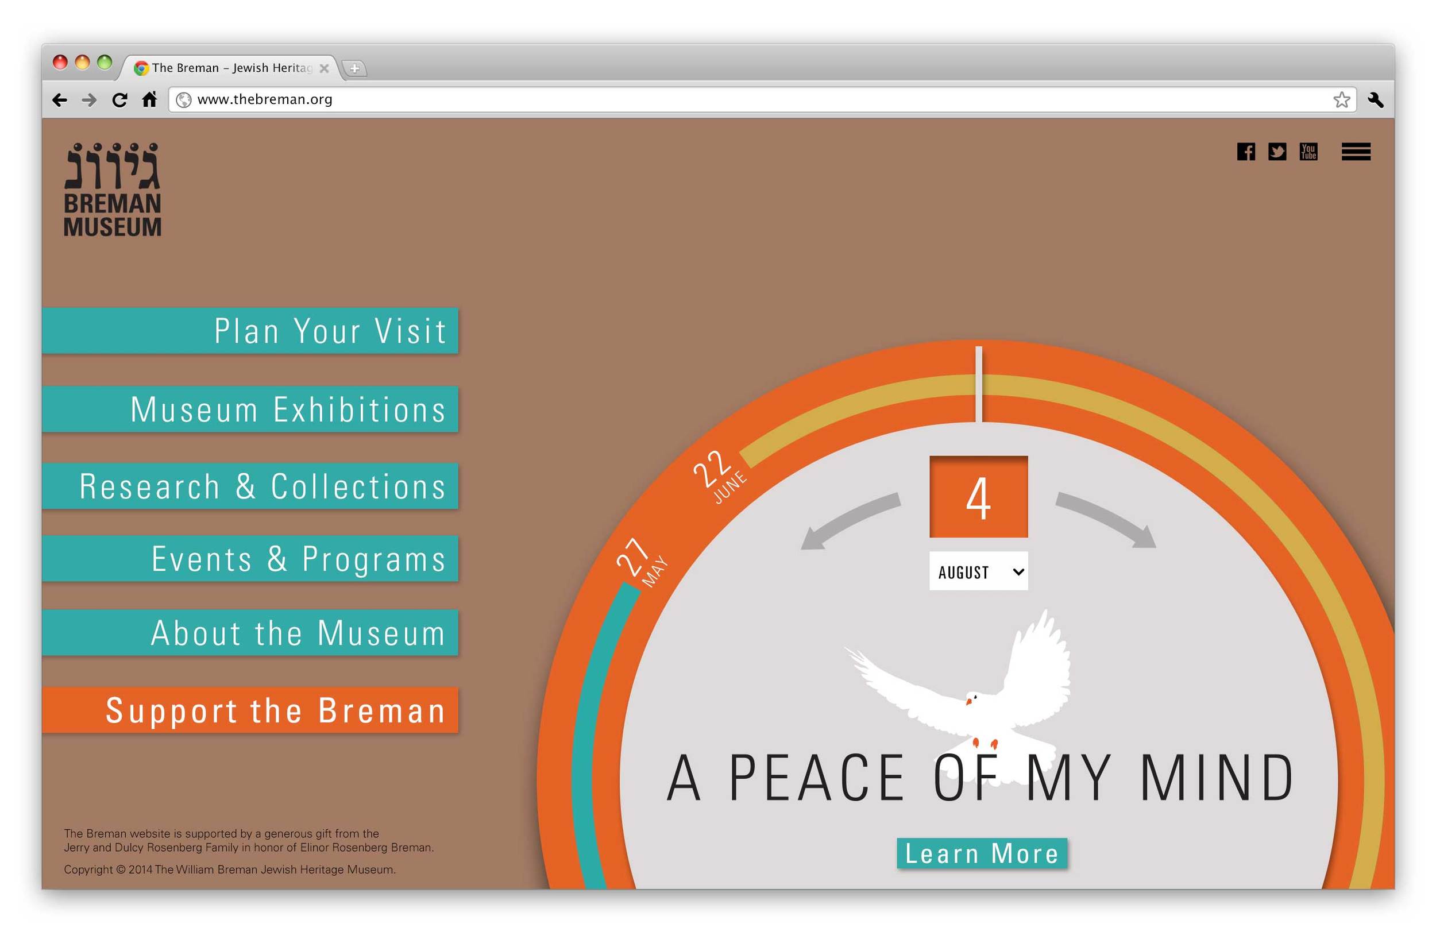Click the white current-date indicator on the ring
Screen dimensions: 1436x947
click(978, 384)
